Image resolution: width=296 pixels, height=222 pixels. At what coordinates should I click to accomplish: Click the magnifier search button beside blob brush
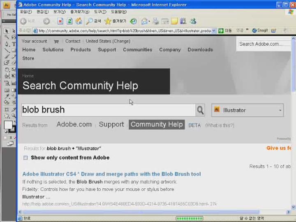click(x=200, y=110)
